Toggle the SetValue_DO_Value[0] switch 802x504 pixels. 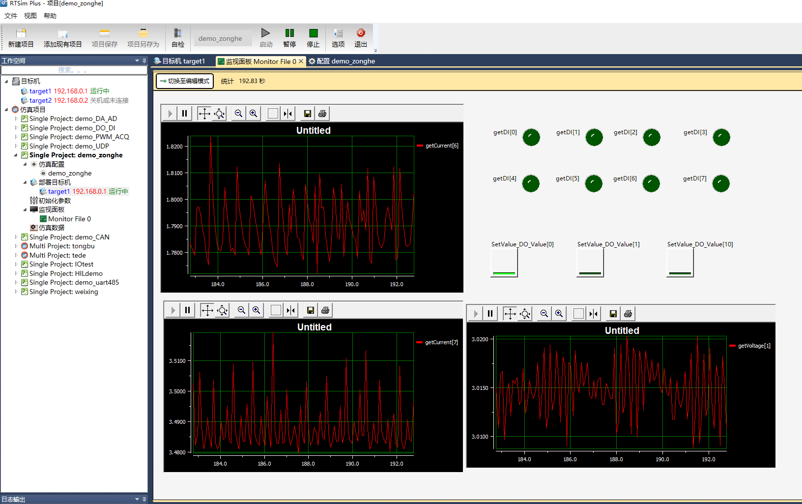[504, 263]
